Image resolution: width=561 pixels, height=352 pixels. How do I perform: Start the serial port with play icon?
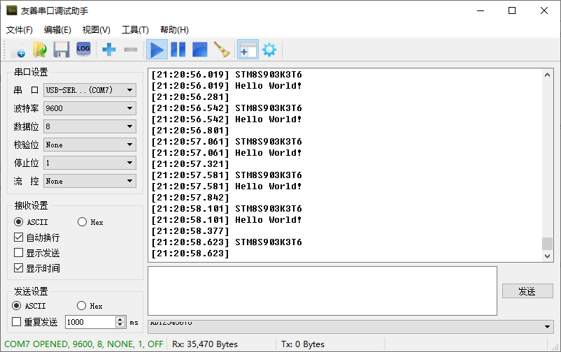157,50
